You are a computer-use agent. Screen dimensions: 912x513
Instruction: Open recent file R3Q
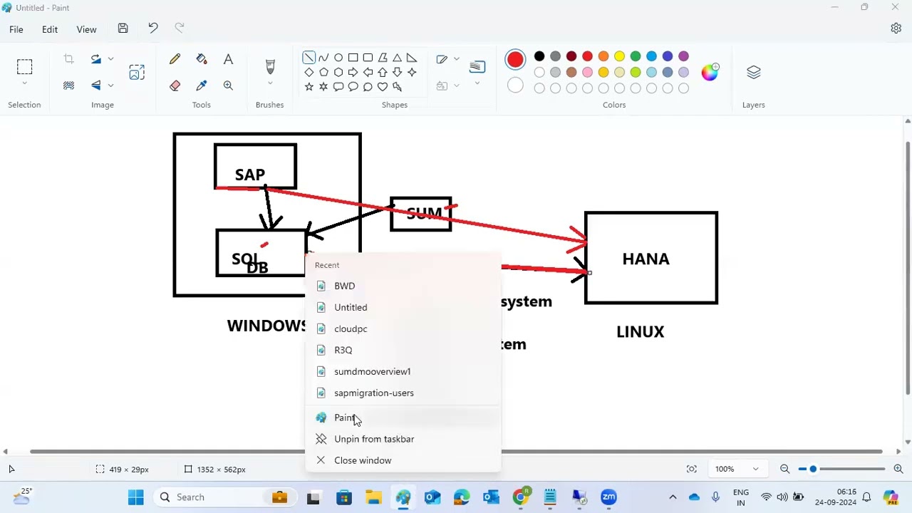pyautogui.click(x=403, y=350)
